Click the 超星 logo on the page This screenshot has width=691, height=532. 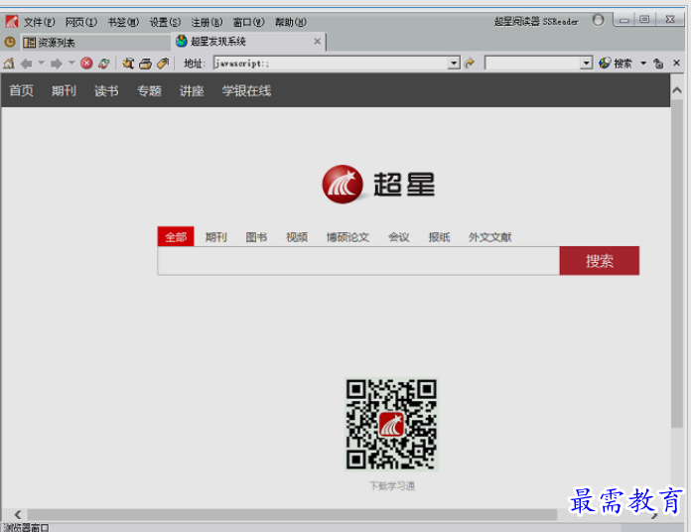click(378, 184)
